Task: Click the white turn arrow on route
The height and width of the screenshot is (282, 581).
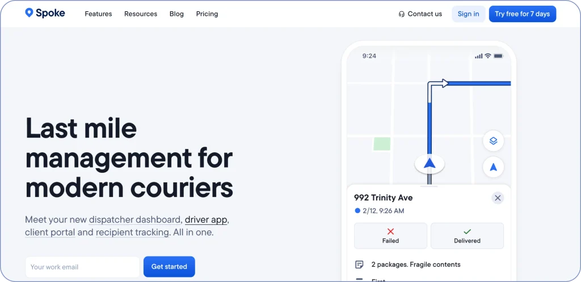Action: coord(438,88)
